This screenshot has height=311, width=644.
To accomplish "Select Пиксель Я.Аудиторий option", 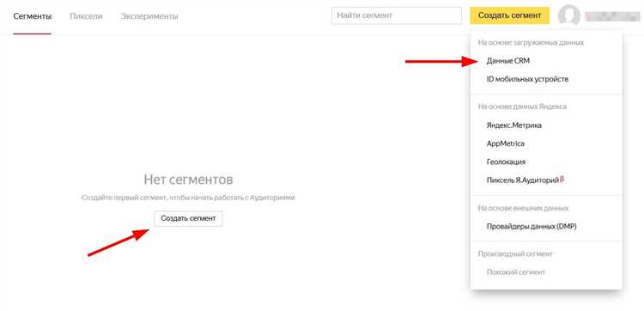I will coord(525,180).
